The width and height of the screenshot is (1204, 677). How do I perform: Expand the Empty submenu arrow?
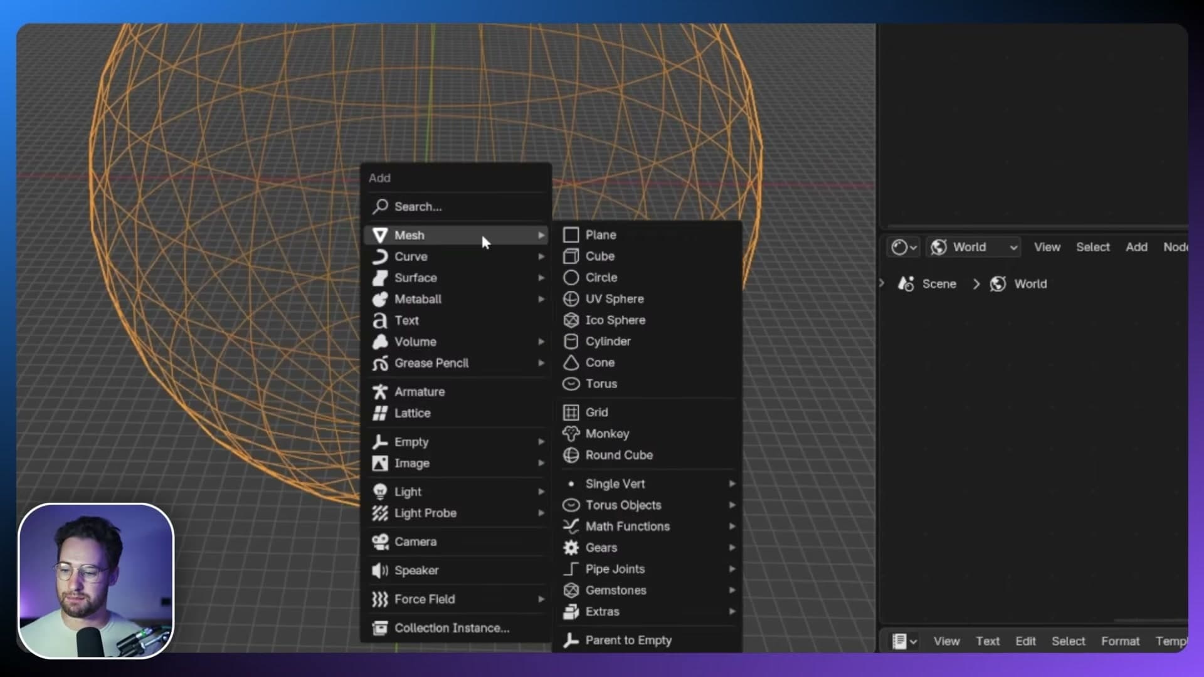[541, 442]
